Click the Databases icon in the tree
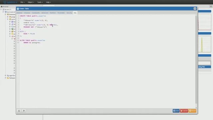This screenshot has height=120, width=213. [8, 14]
